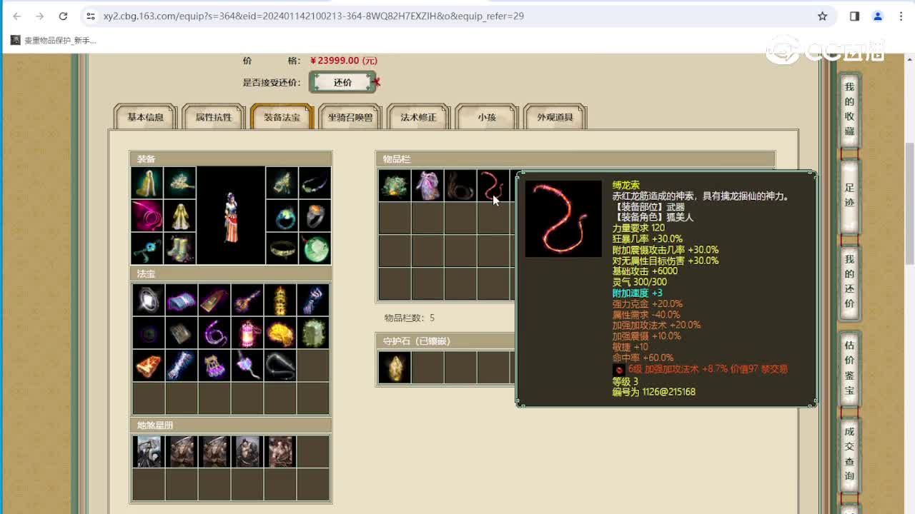
Task: Select the flower hairpin headgear icon
Action: (180, 183)
